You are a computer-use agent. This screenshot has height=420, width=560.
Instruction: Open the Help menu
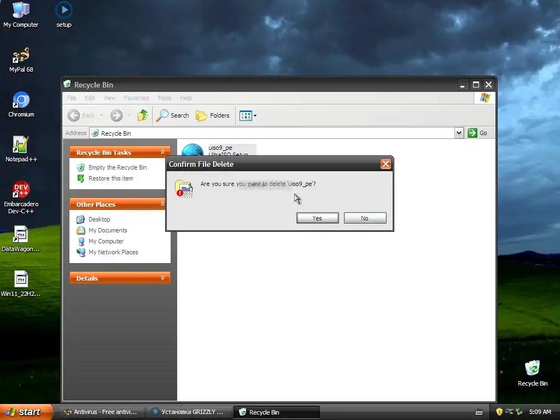tap(186, 98)
